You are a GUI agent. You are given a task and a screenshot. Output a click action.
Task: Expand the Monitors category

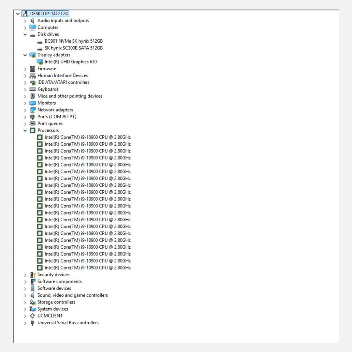pyautogui.click(x=25, y=103)
